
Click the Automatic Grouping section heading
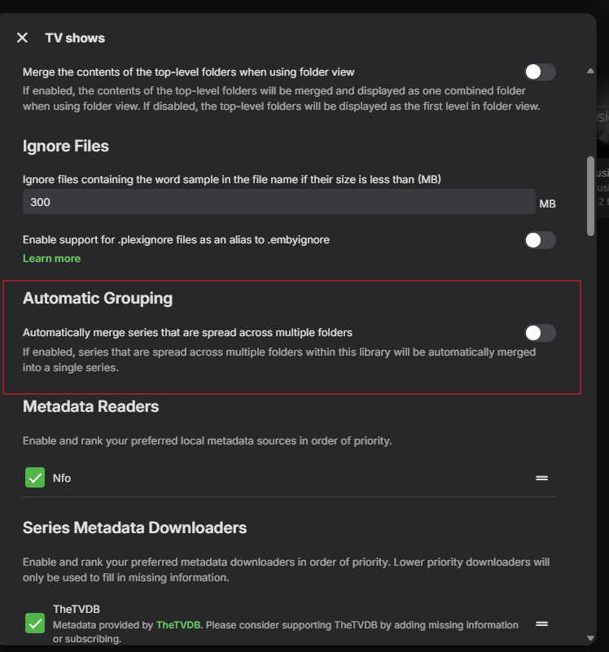98,298
